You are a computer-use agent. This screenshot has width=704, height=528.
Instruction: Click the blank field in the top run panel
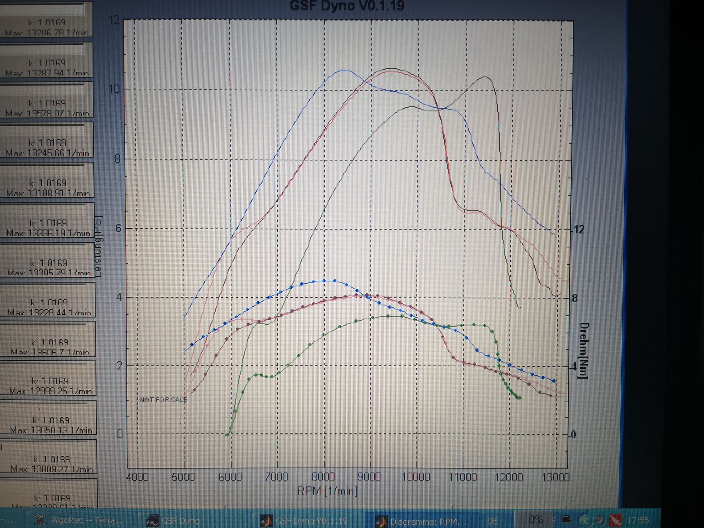coord(43,9)
